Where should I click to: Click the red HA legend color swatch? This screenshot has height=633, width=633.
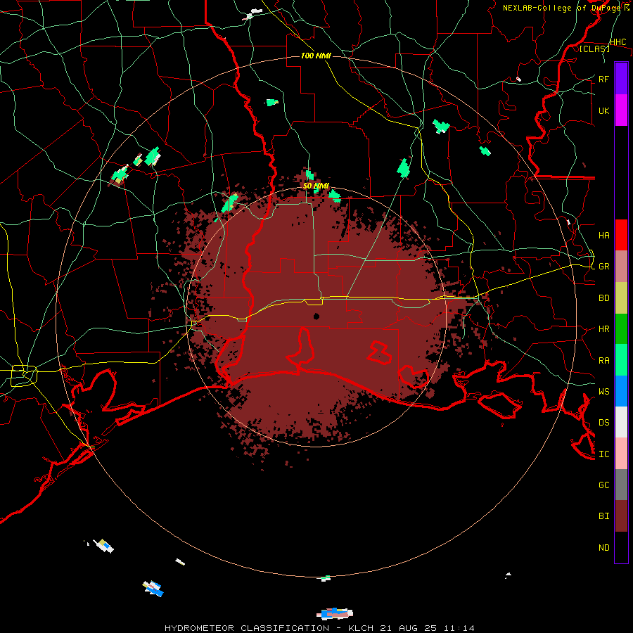621,235
